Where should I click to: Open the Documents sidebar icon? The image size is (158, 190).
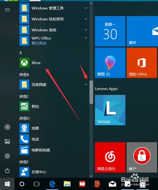(x=7, y=141)
